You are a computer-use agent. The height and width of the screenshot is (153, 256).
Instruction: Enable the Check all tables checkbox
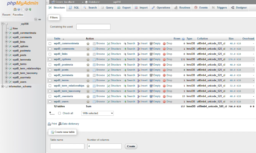pos(60,113)
